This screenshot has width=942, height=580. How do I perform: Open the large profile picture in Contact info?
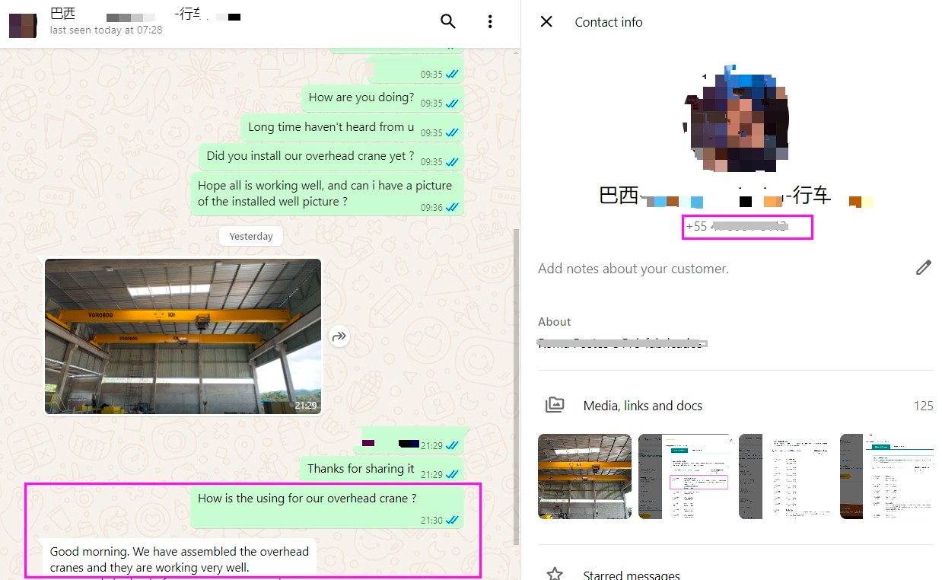(x=737, y=120)
